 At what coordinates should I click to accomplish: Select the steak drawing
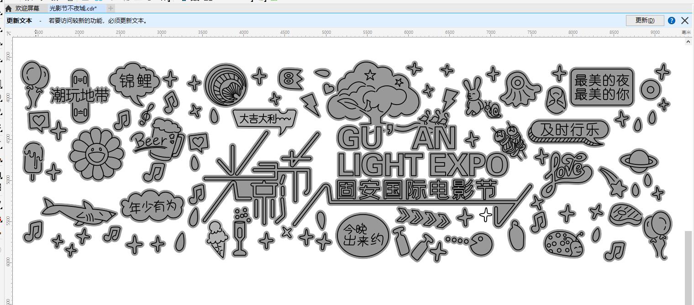(626, 214)
